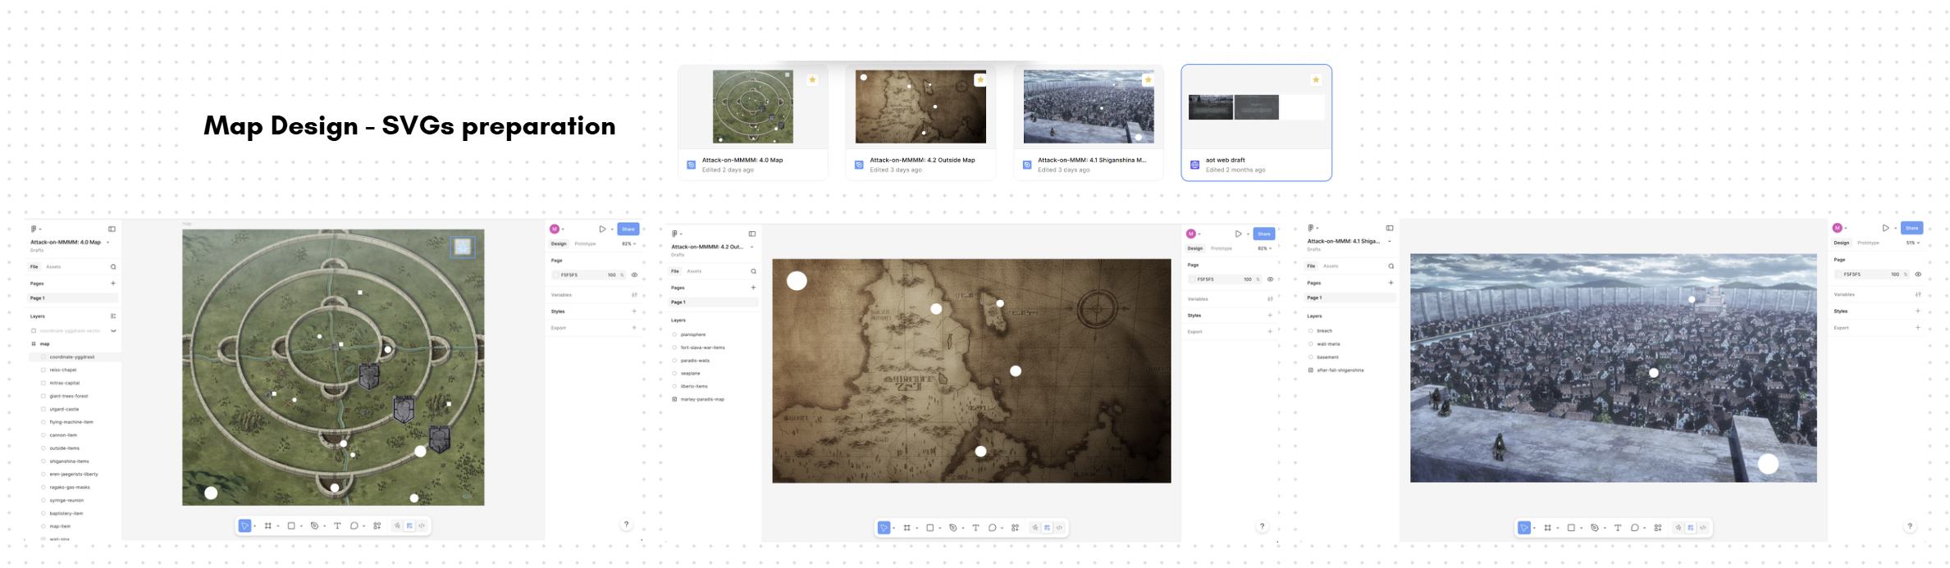This screenshot has width=1950, height=568.
Task: Toggle page background visibility eye in the 4.0 Map window
Action: tap(634, 275)
